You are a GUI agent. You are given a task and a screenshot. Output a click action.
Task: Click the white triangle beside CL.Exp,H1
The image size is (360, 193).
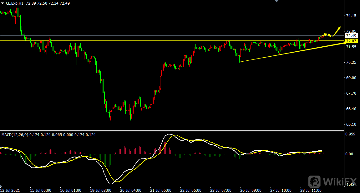click(x=3, y=3)
